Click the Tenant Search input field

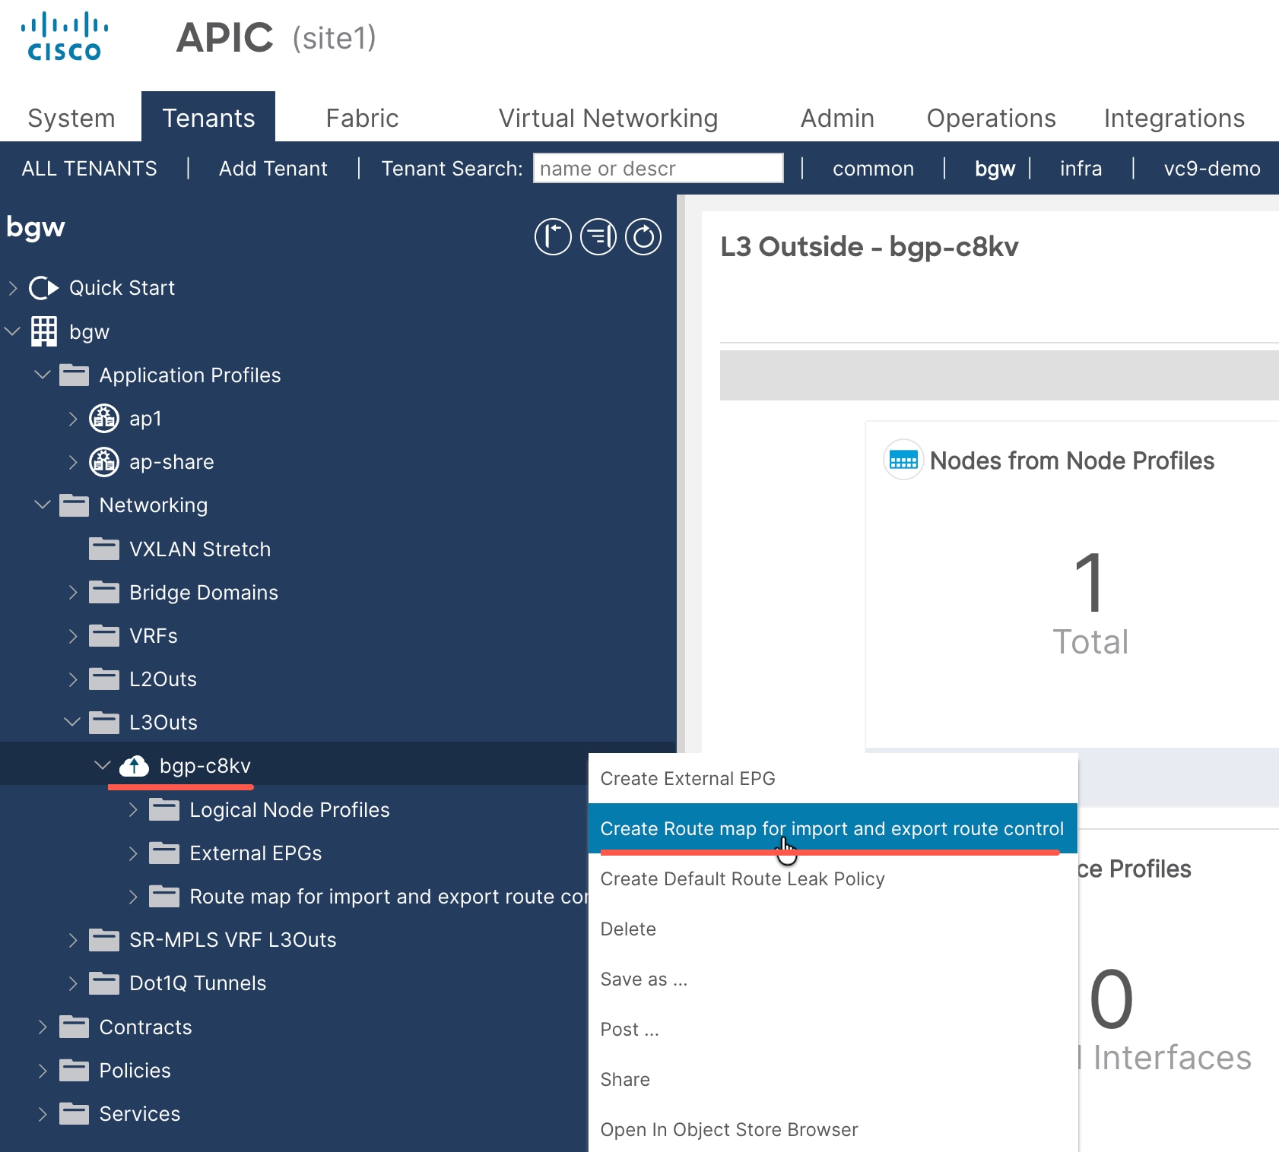pos(659,168)
